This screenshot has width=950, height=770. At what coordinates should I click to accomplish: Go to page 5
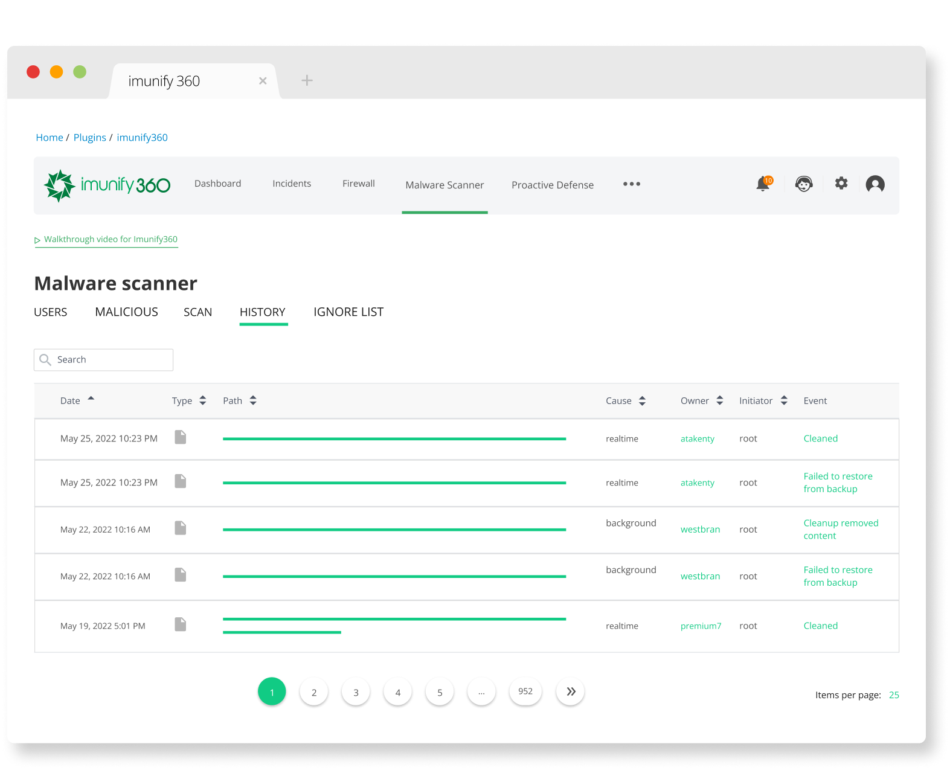coord(440,692)
